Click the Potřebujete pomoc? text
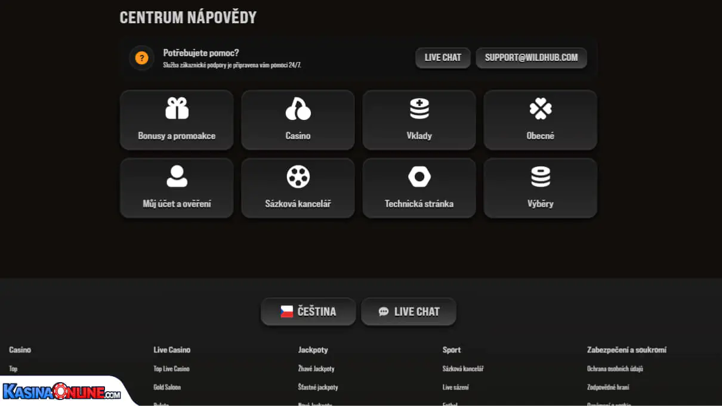Image resolution: width=722 pixels, height=406 pixels. (x=201, y=53)
